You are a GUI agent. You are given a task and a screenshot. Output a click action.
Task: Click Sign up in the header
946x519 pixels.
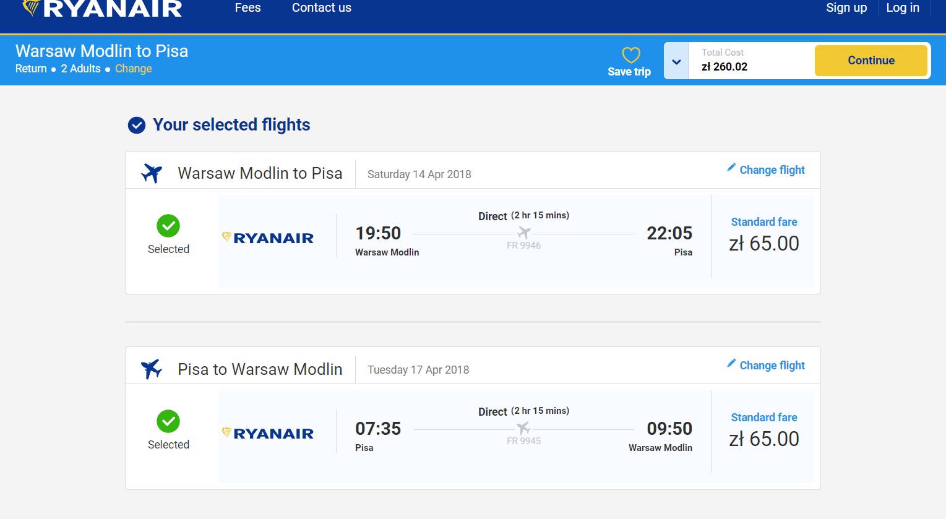(846, 8)
